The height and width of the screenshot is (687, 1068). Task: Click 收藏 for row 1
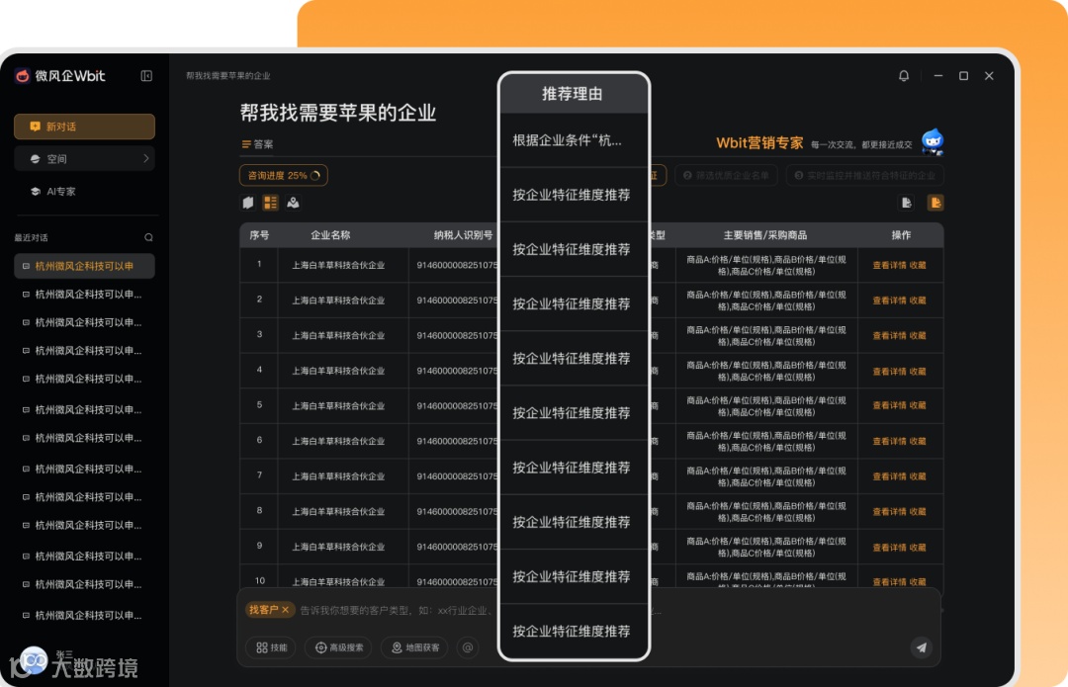tap(918, 266)
